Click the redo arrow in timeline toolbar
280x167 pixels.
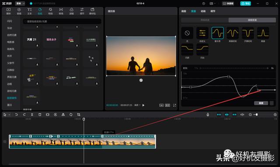tap(24, 115)
